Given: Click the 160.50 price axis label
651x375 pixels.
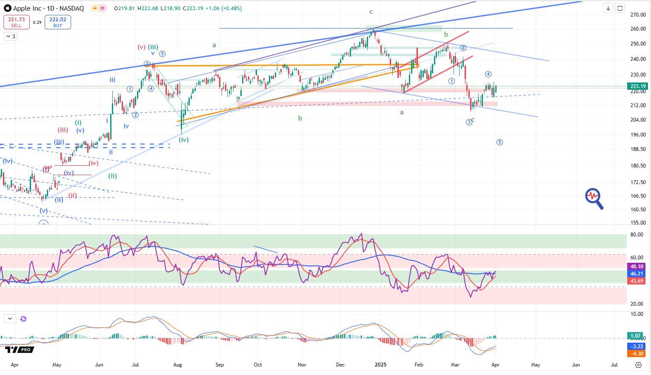Looking at the screenshot, I should 638,210.
